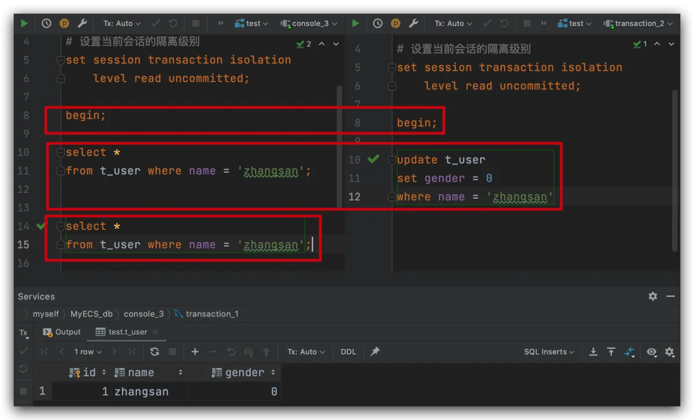The image size is (694, 420).
Task: Open the console_3 session dropdown
Action: (309, 24)
